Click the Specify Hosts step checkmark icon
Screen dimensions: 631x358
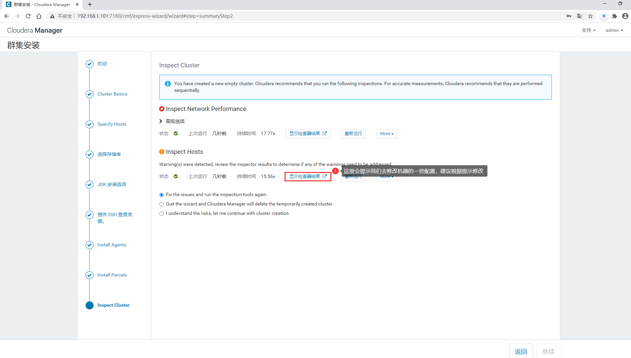[x=90, y=124]
